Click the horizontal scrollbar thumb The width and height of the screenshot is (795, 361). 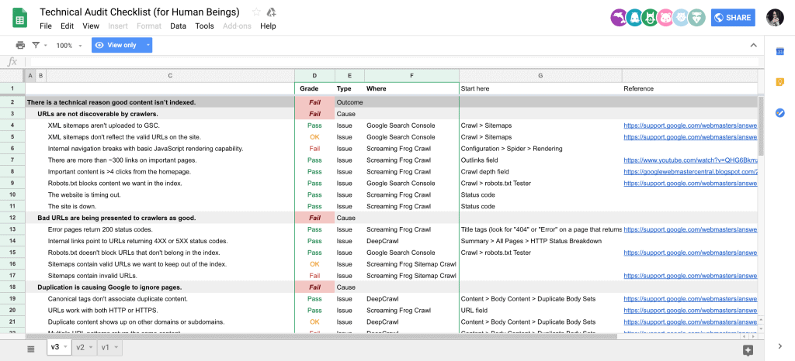pos(321,335)
